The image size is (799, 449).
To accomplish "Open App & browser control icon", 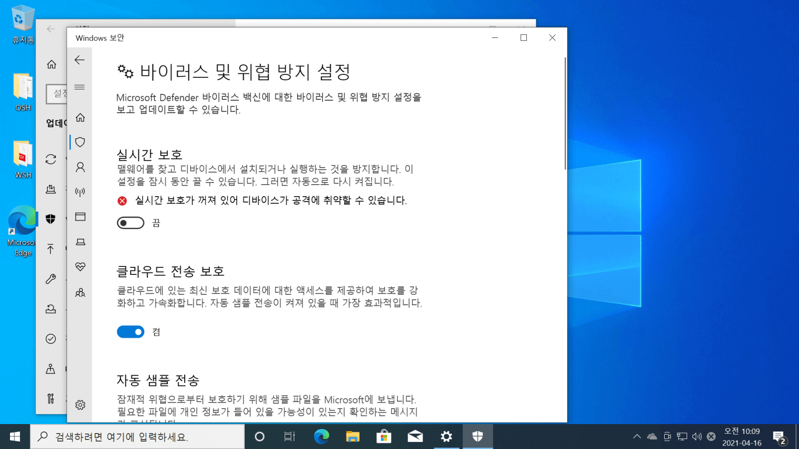I will 80,217.
